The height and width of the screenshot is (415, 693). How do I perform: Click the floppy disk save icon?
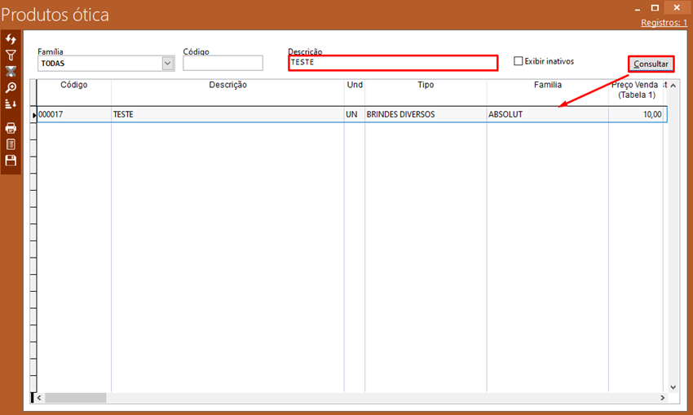(x=11, y=161)
